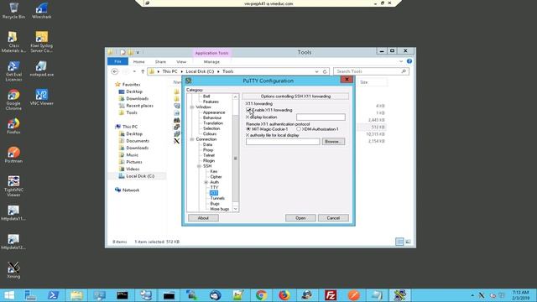The image size is (537, 302).
Task: Select Proxy under Connection
Action: point(208,150)
